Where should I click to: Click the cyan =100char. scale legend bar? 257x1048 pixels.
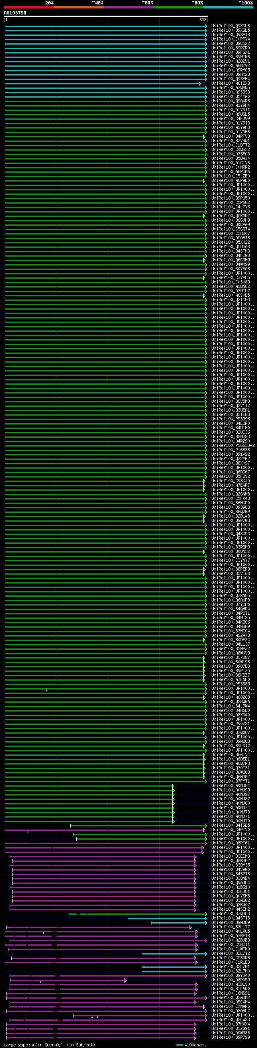point(179,1045)
